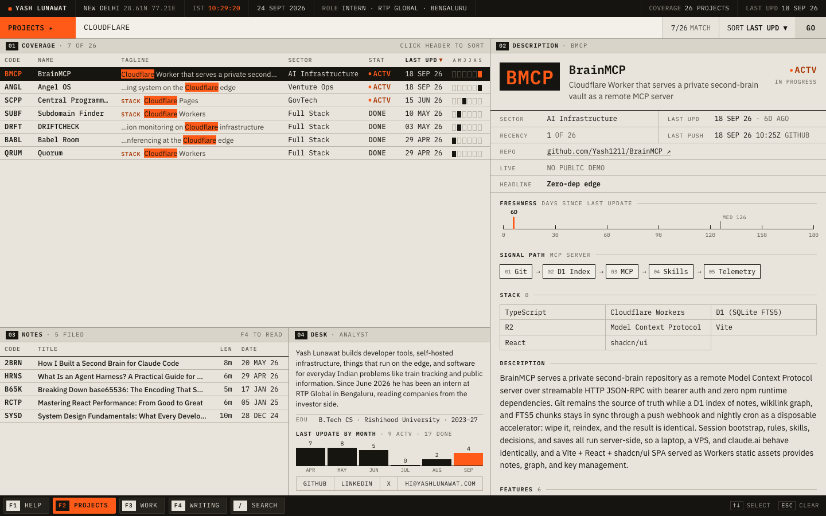
Task: Click the F4 TO READ hint
Action: (262, 335)
